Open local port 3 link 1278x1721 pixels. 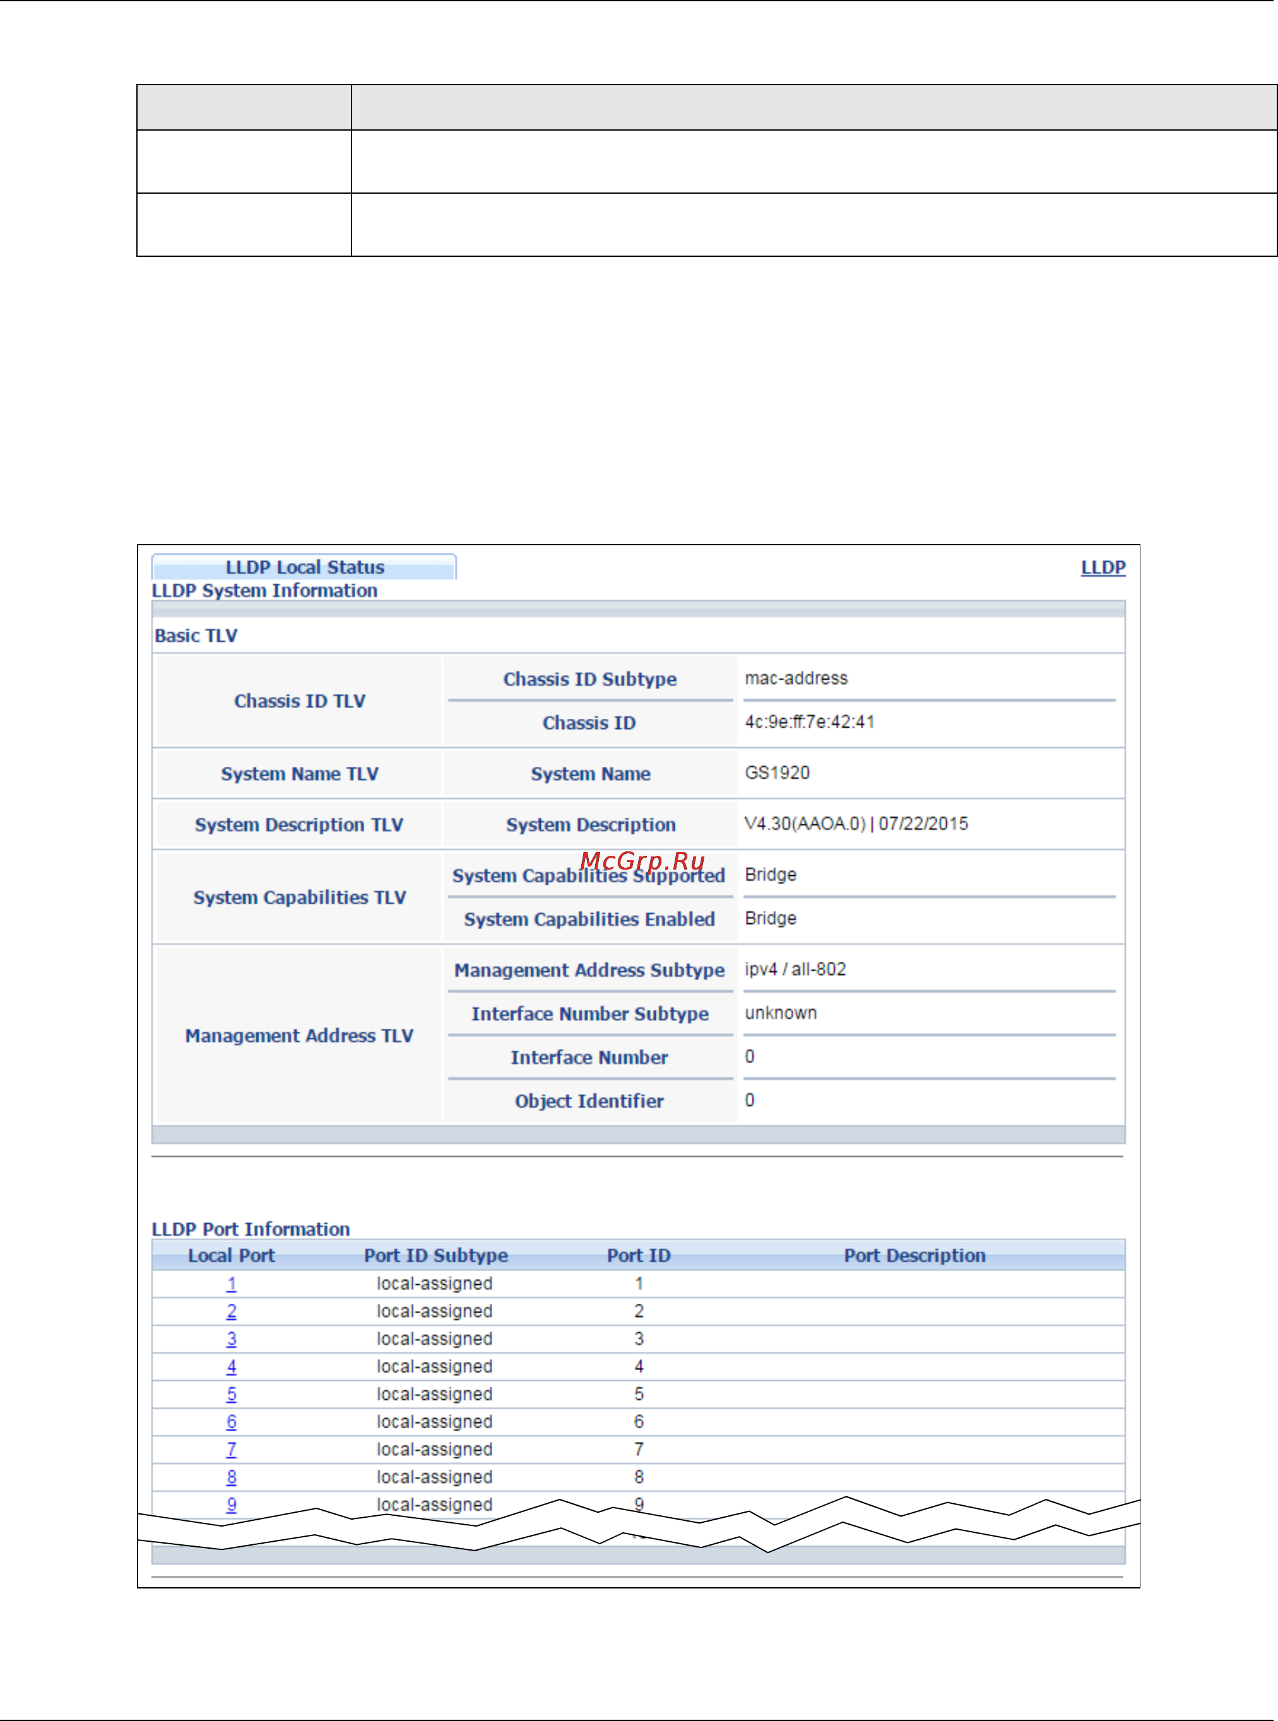click(x=232, y=1339)
